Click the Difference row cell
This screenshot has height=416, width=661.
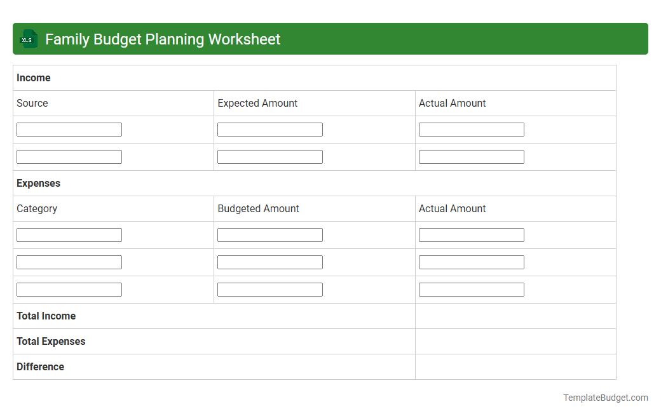click(x=515, y=366)
